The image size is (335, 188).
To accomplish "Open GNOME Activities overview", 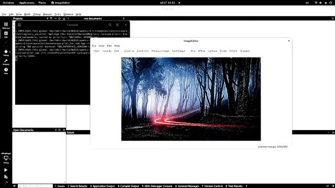I will (x=8, y=3).
